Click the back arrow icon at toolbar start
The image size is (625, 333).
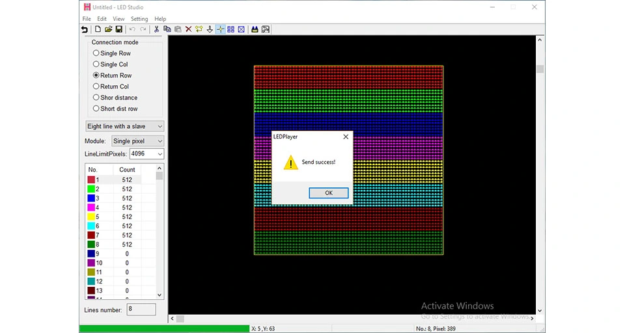pyautogui.click(x=85, y=29)
